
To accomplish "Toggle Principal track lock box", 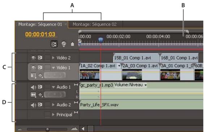I will coord(47,115).
